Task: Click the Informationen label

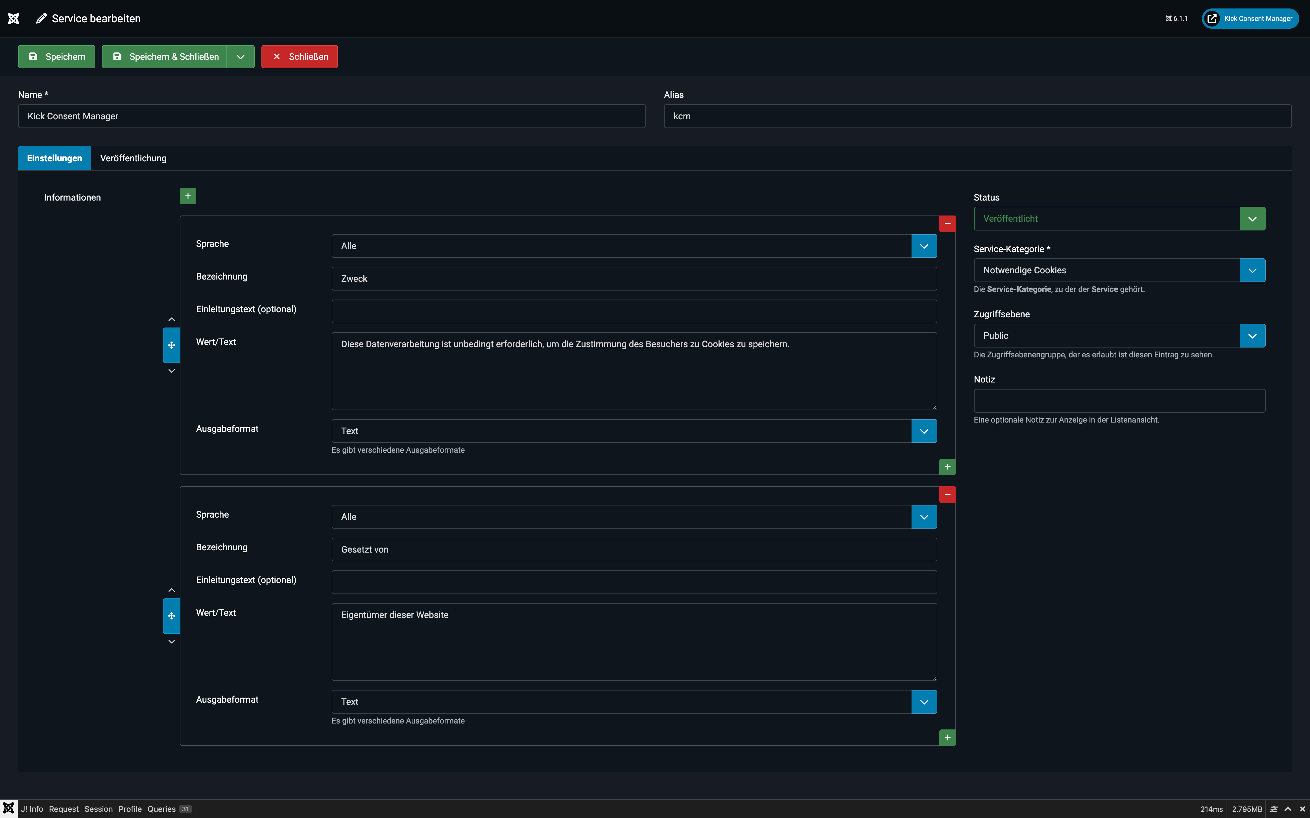Action: tap(73, 197)
